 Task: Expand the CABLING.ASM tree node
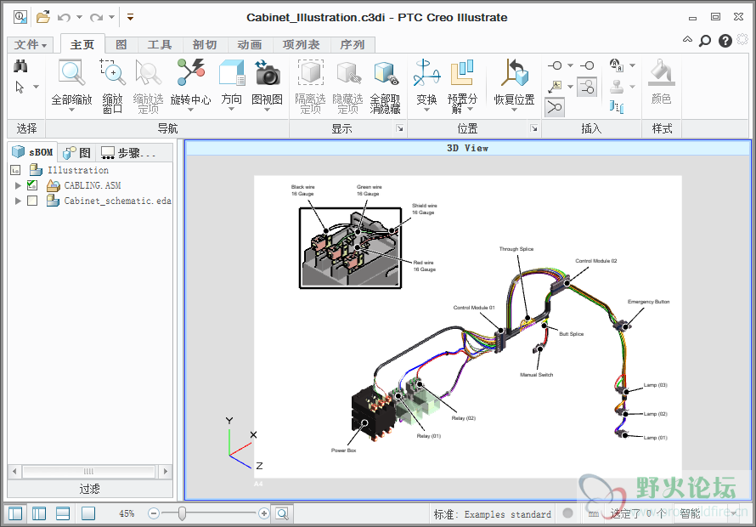click(x=18, y=185)
